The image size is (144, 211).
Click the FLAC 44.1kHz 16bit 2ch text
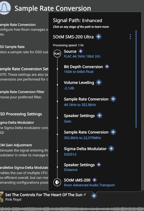pos(82,56)
